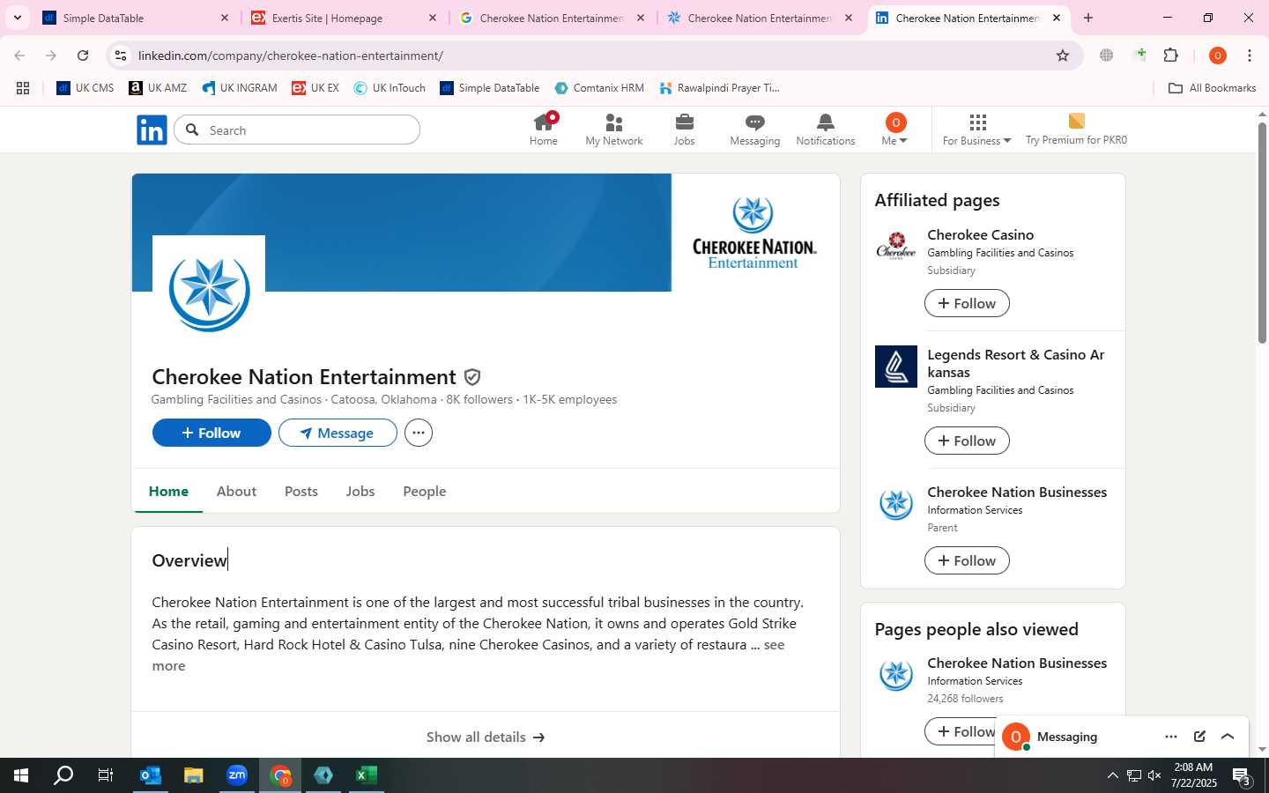Open messaging overlay options ellipsis
The height and width of the screenshot is (793, 1269).
1170,737
